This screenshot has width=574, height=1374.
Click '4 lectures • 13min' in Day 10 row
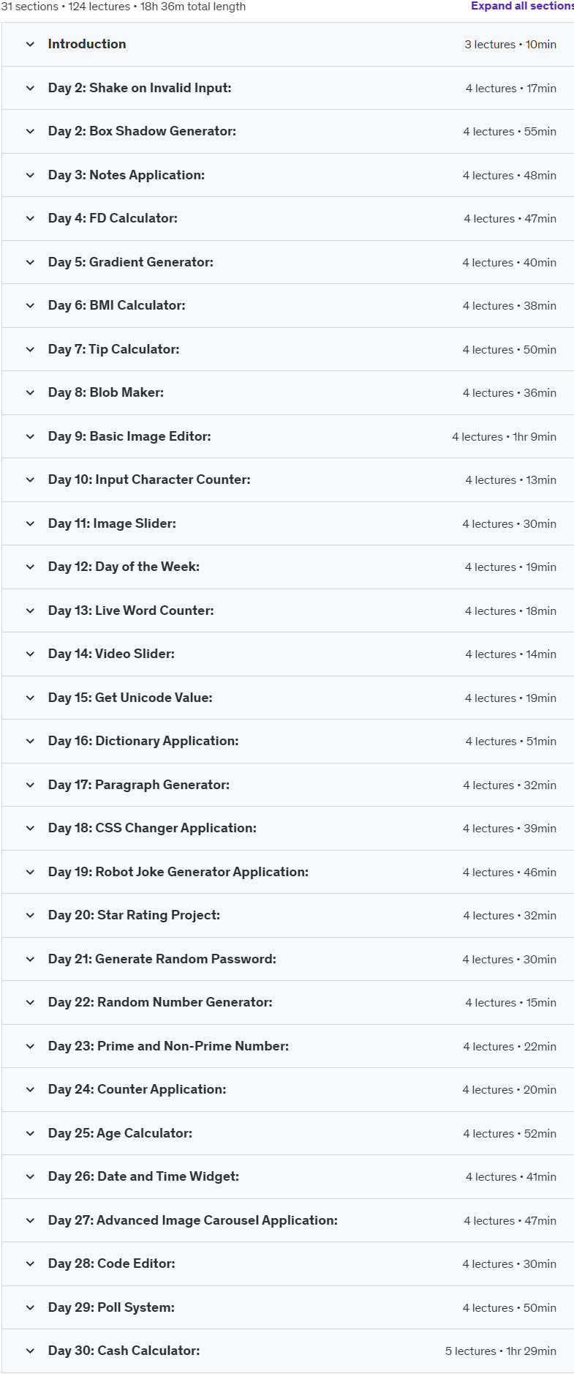[511, 480]
